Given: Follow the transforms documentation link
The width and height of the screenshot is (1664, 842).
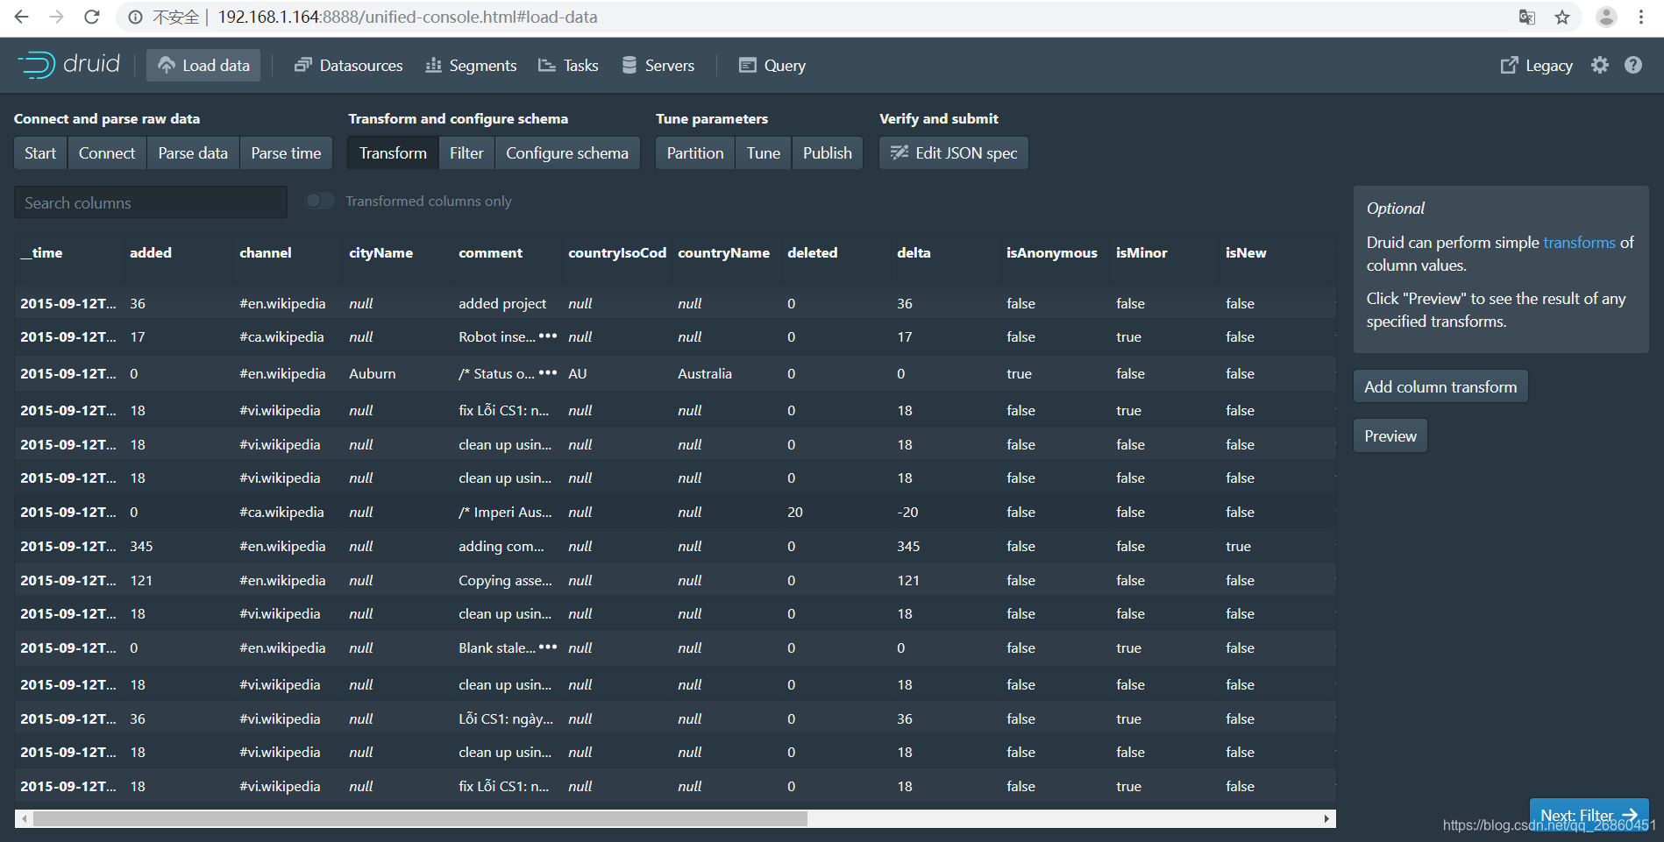Looking at the screenshot, I should click(x=1579, y=243).
